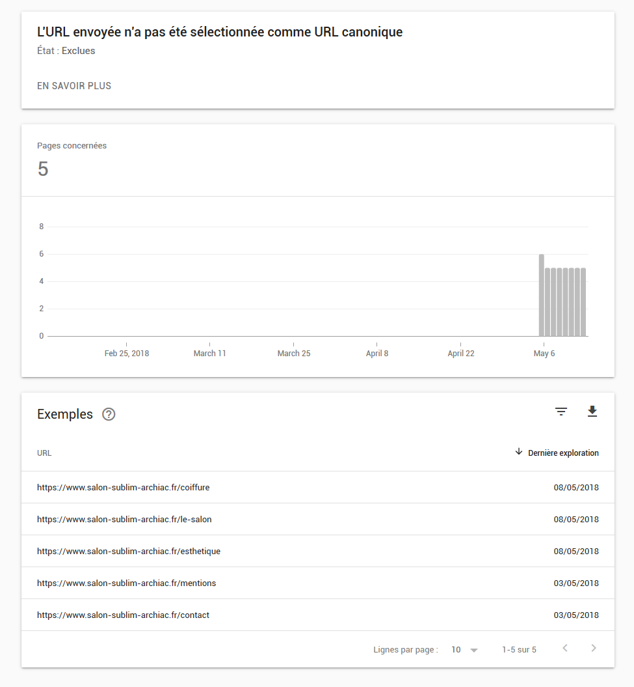Click EN SAVOIR PLUS link

[x=74, y=86]
